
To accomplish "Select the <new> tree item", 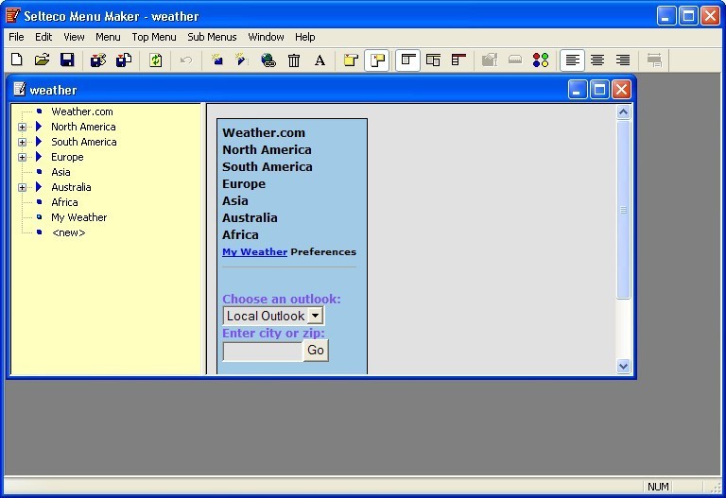I will pos(68,232).
